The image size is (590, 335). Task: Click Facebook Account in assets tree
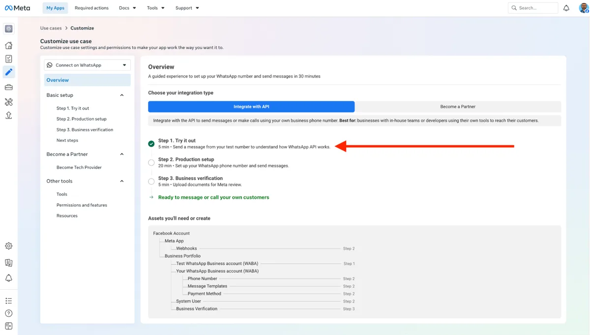coord(172,233)
